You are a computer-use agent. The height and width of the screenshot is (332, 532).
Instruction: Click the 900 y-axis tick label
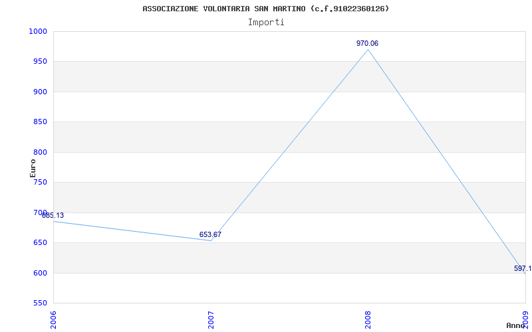[40, 92]
